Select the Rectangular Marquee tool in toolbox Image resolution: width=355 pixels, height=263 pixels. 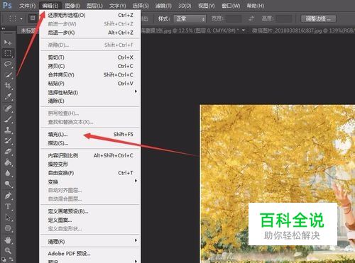click(8, 53)
